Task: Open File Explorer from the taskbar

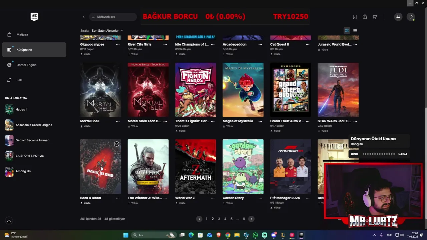Action: point(237,235)
